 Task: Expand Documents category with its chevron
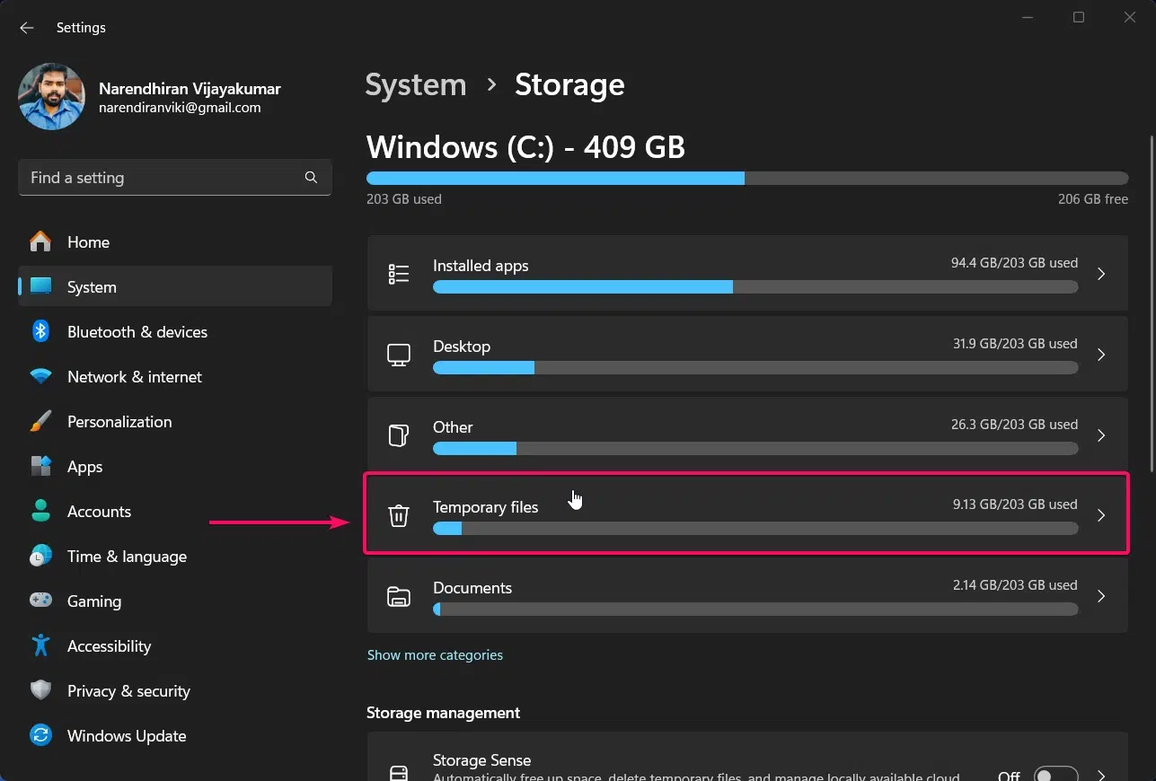pos(1101,596)
